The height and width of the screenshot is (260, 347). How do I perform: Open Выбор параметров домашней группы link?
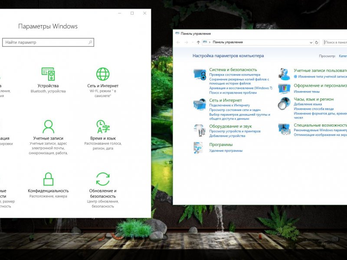(x=240, y=117)
